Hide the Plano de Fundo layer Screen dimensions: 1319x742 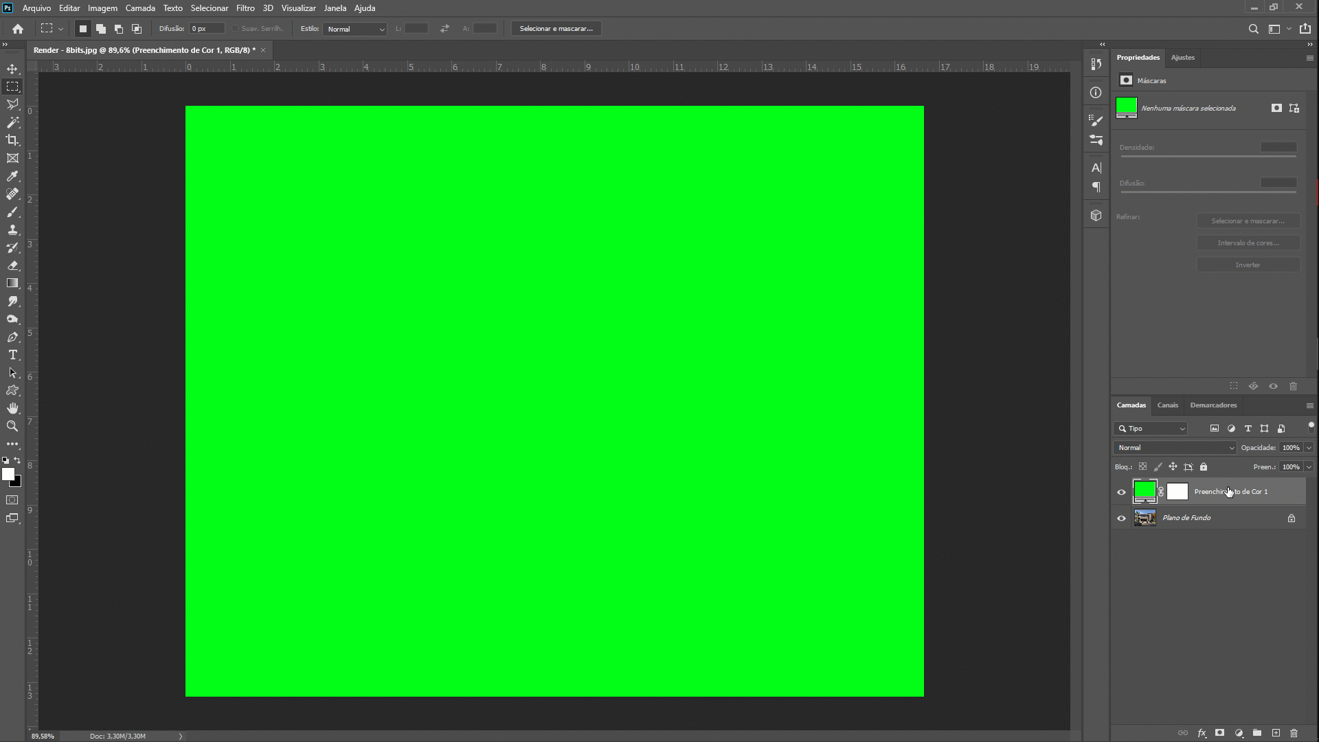click(x=1121, y=518)
